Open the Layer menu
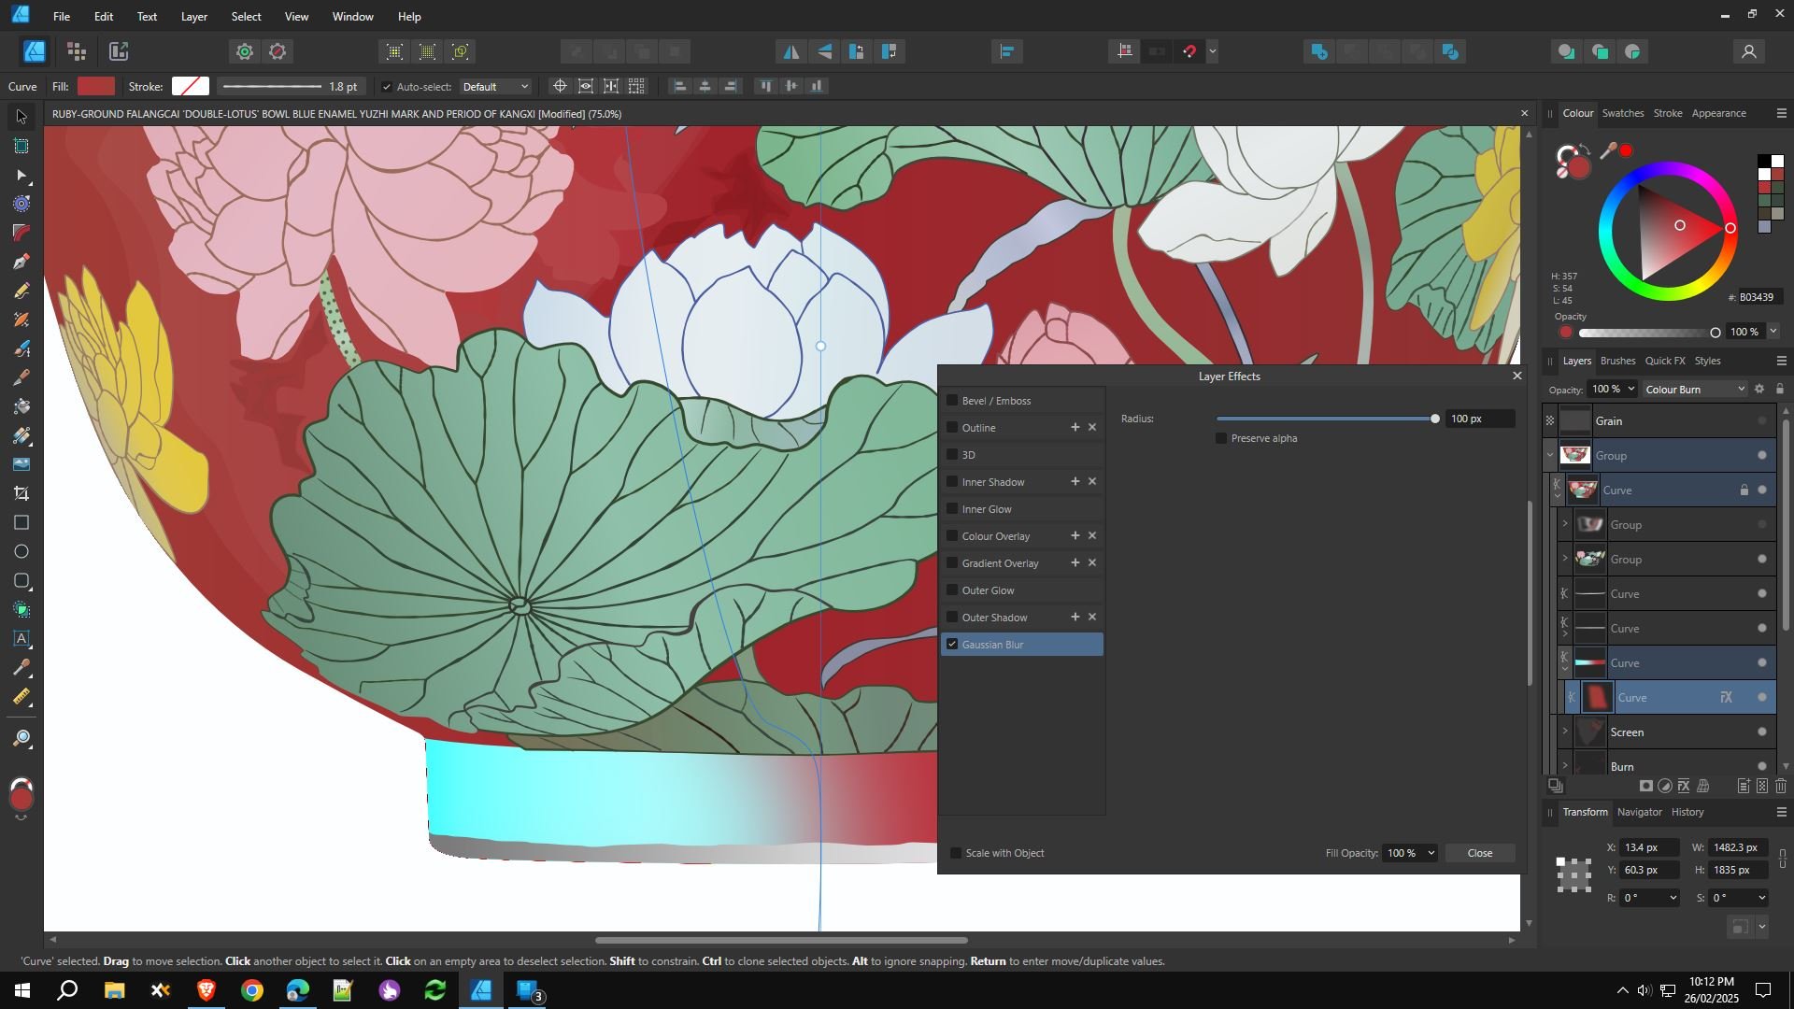 193,16
